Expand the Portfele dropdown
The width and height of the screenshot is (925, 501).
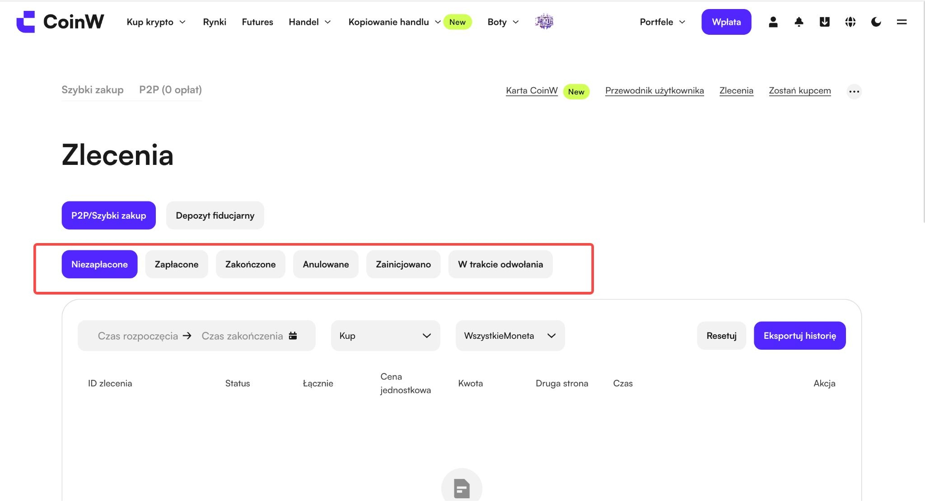click(x=663, y=22)
